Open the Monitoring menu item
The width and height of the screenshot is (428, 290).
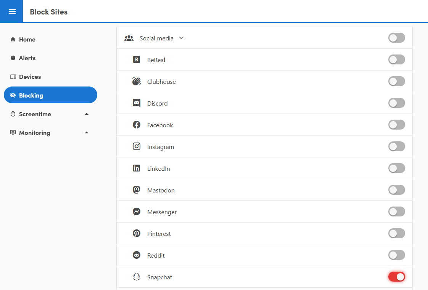click(50, 133)
